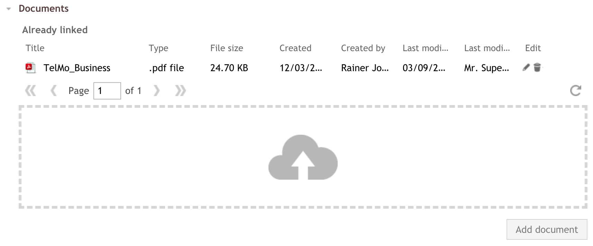Open the TelMo_Business document title

77,68
